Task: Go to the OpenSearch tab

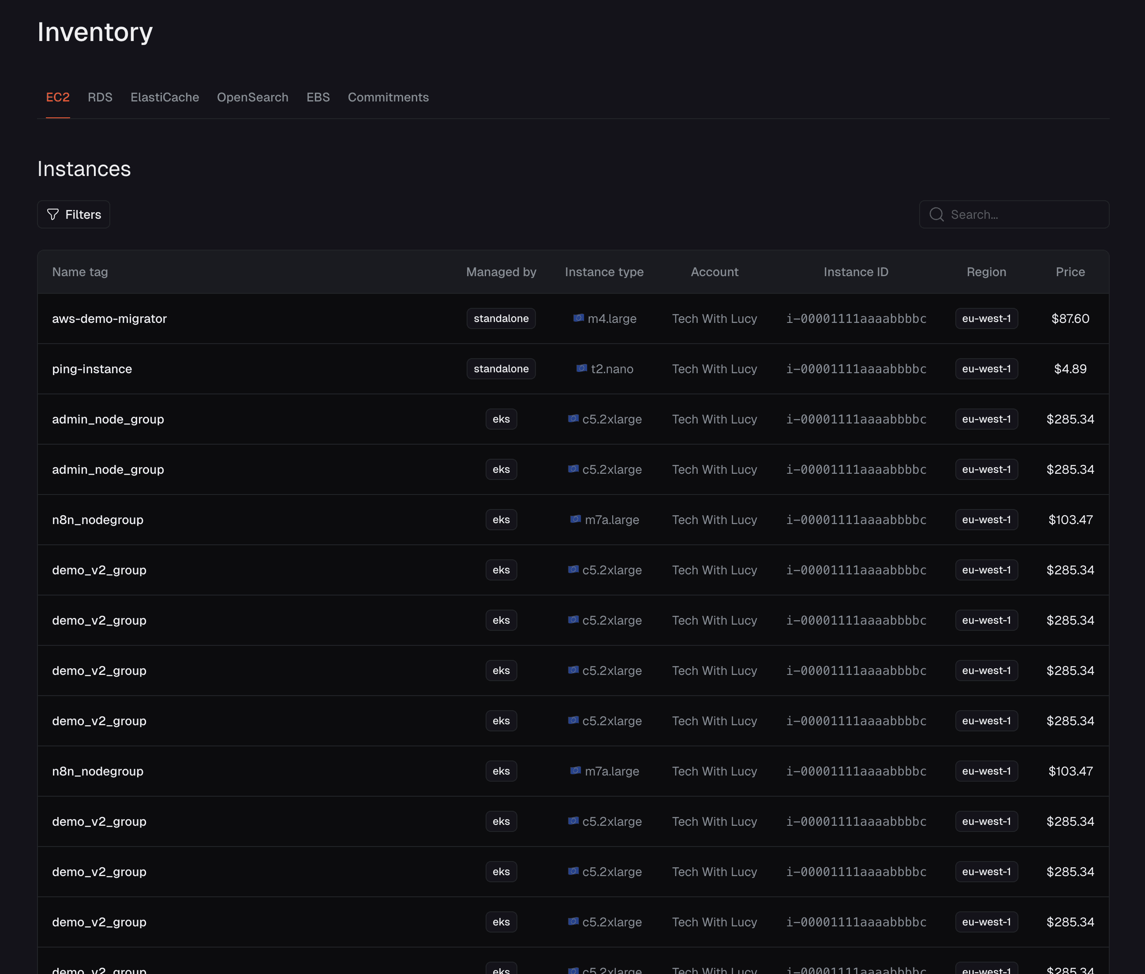Action: 252,97
